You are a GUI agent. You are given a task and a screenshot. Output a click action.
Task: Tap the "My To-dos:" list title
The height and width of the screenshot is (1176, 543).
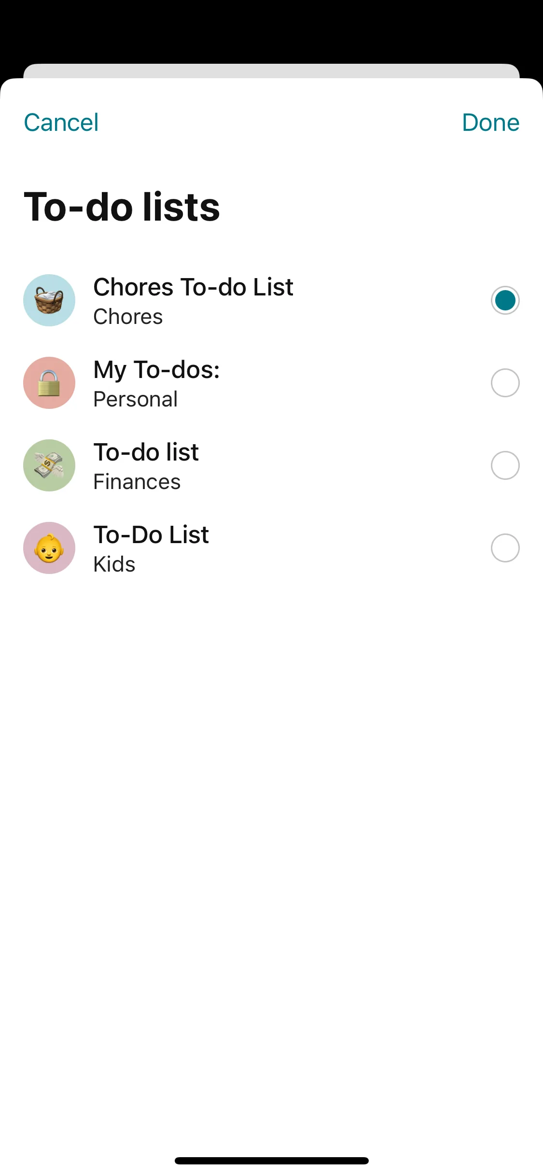pos(156,370)
